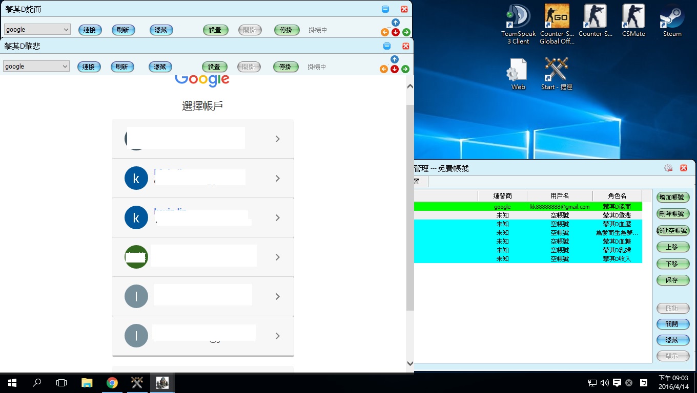
Task: Select account row 蒙其D收入
Action: (528, 259)
